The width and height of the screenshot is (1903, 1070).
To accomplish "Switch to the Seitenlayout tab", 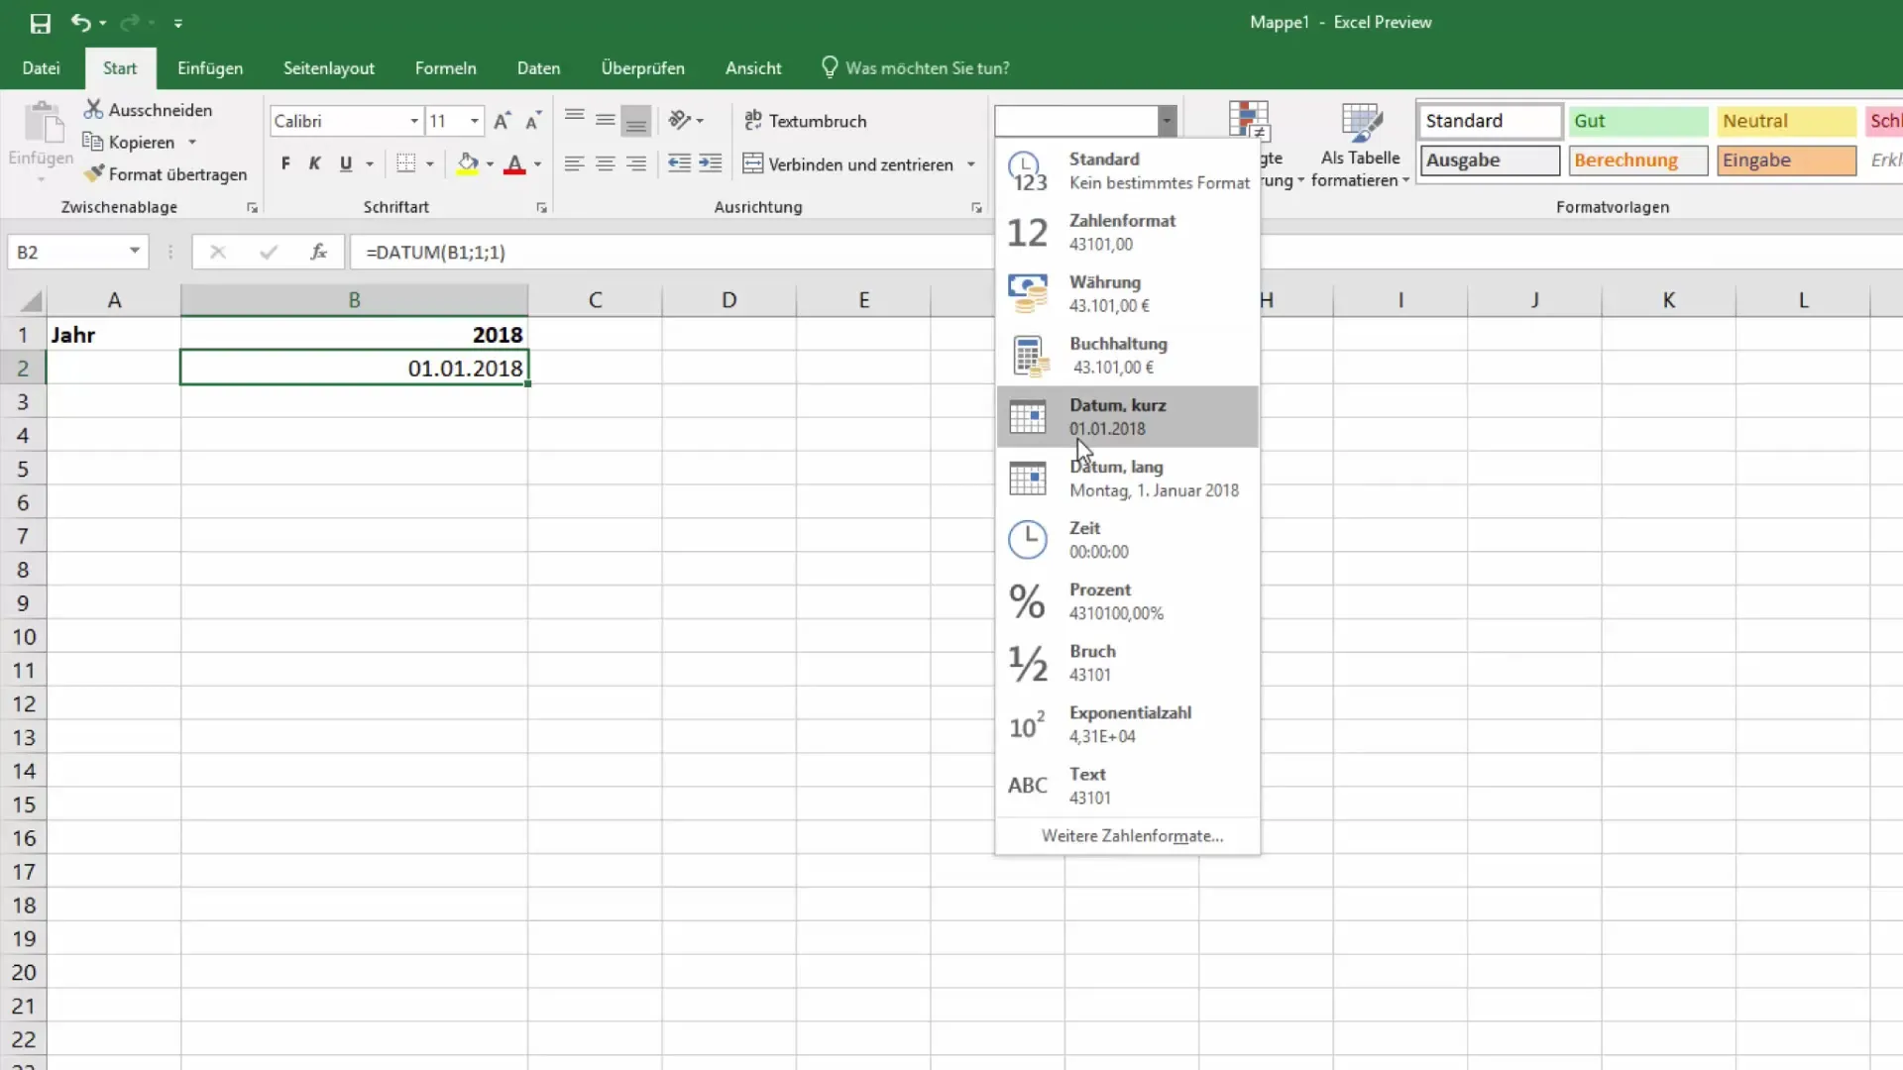I will (x=329, y=68).
